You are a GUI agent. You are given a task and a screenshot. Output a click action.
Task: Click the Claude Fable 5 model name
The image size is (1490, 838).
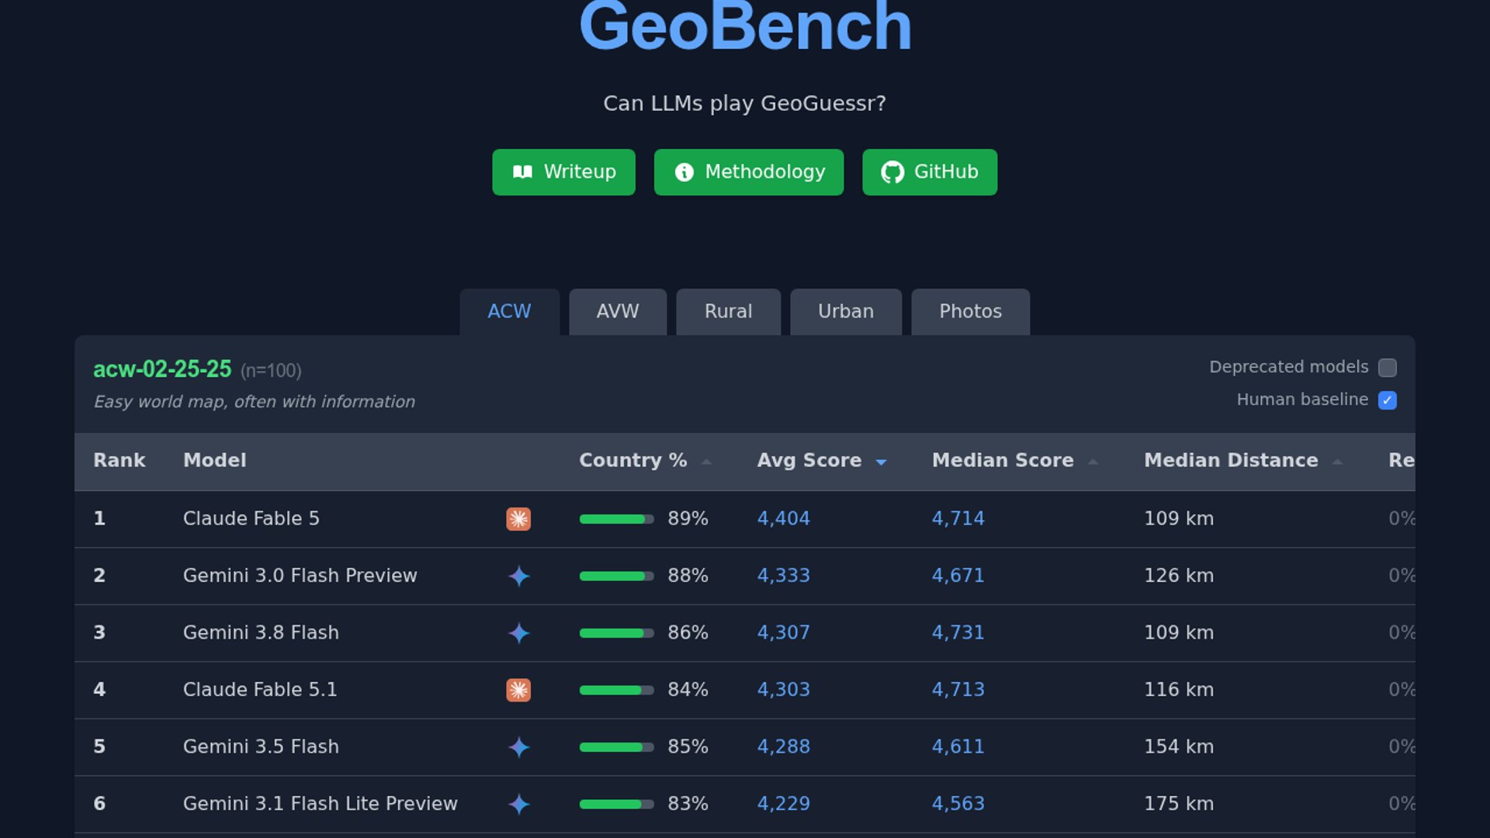click(x=251, y=519)
